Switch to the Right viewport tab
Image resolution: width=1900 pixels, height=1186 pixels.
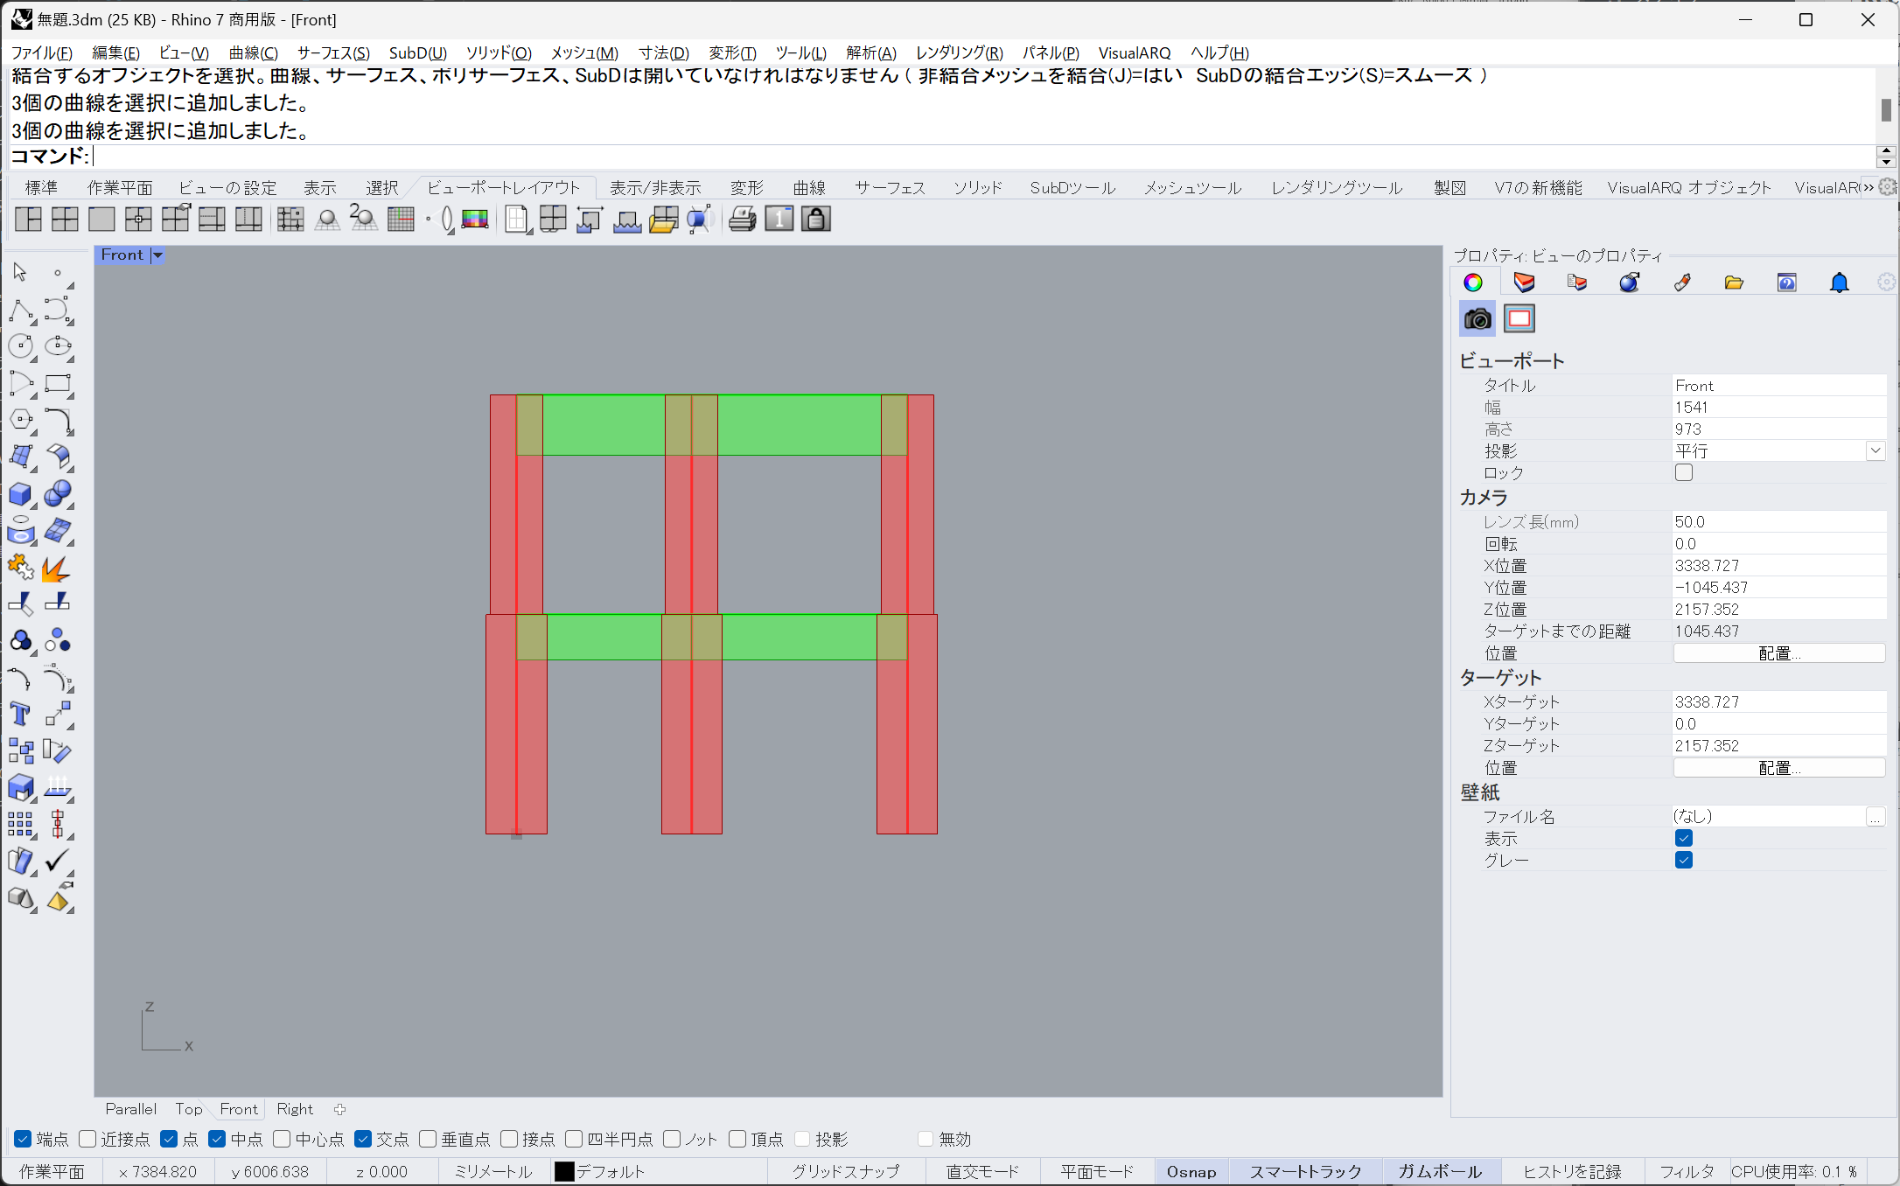pyautogui.click(x=294, y=1109)
